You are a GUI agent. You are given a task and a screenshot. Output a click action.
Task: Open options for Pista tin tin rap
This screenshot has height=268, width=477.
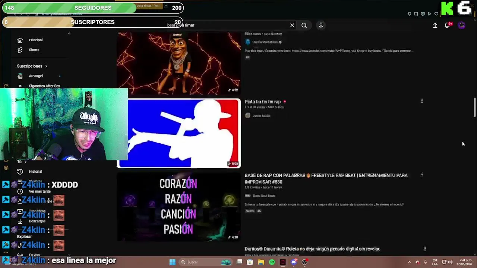coord(422,101)
